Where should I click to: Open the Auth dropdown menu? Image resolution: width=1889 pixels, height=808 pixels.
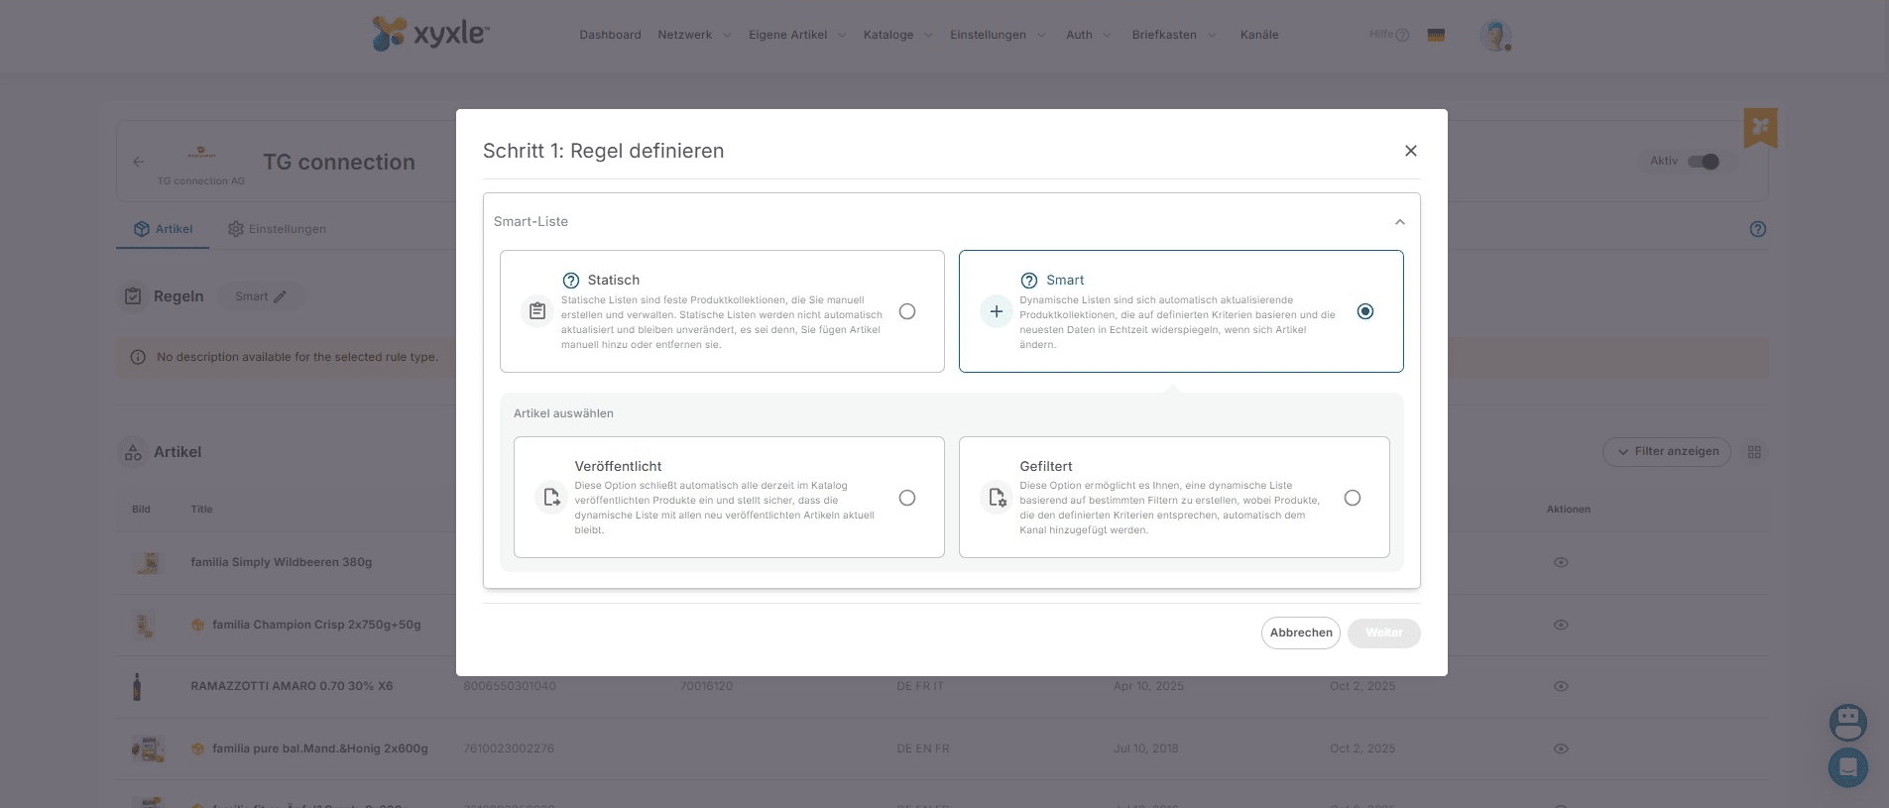[1089, 35]
